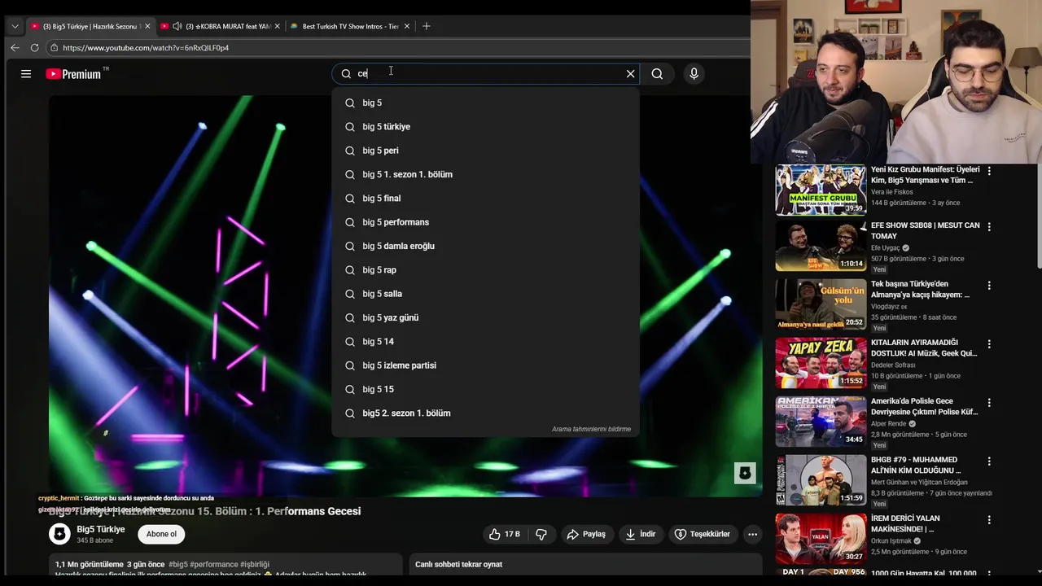Share the video with Paylaş
1042x586 pixels.
pyautogui.click(x=586, y=534)
